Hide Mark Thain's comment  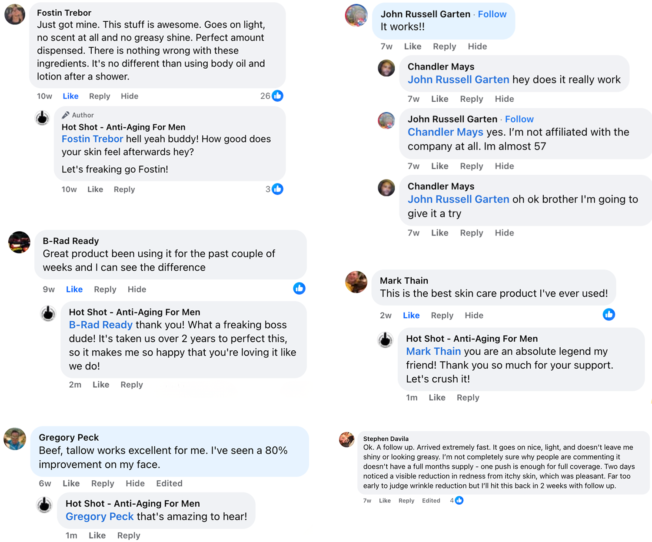474,316
